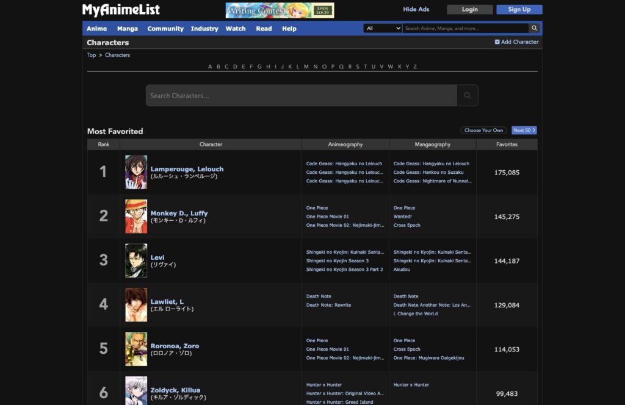Click the Favorites count 129,084
Image resolution: width=625 pixels, height=405 pixels.
tap(507, 305)
